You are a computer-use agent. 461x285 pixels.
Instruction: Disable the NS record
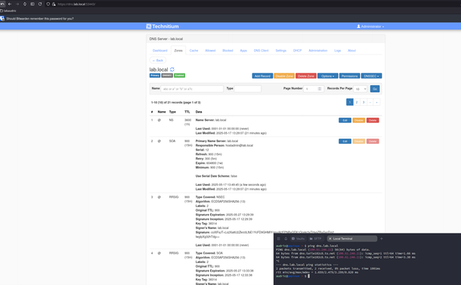(x=359, y=120)
